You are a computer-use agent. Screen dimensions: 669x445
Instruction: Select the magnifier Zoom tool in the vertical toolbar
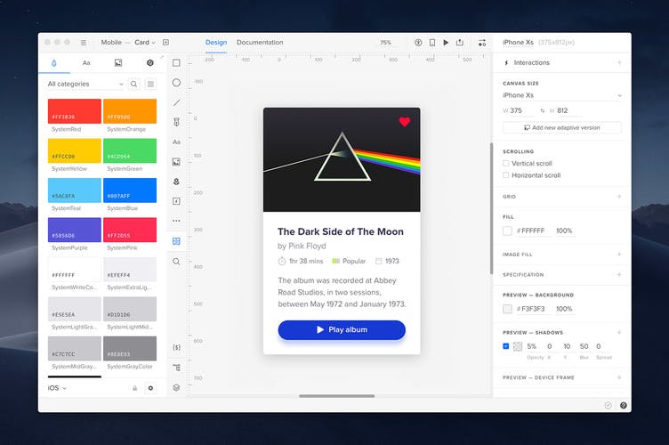[176, 261]
